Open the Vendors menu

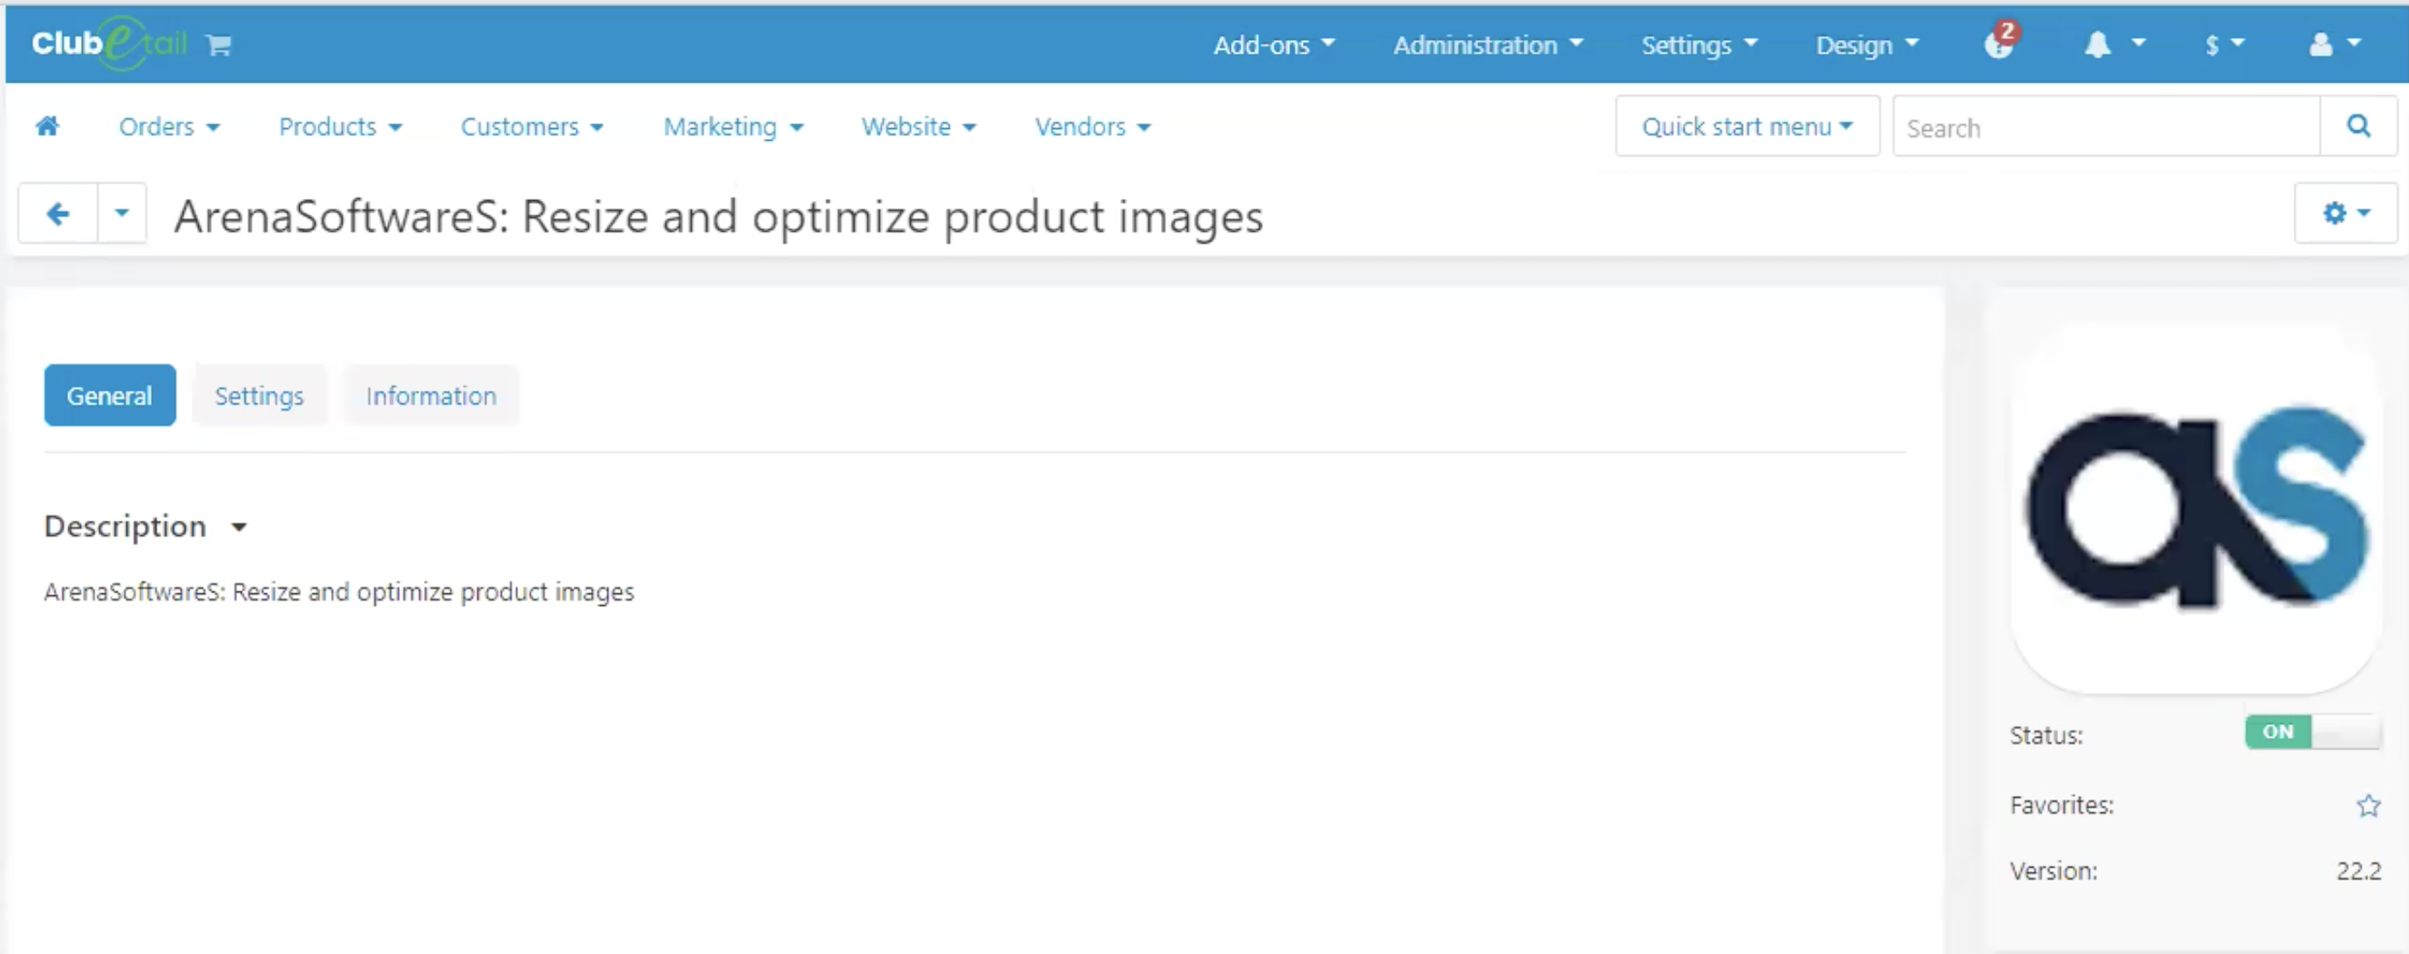[x=1093, y=126]
